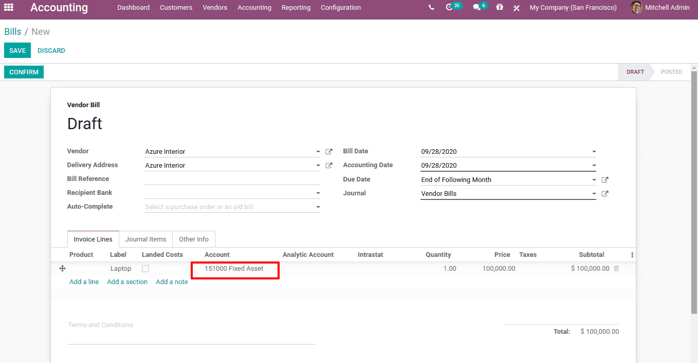Grab the Laptop line drag handle

(x=63, y=269)
